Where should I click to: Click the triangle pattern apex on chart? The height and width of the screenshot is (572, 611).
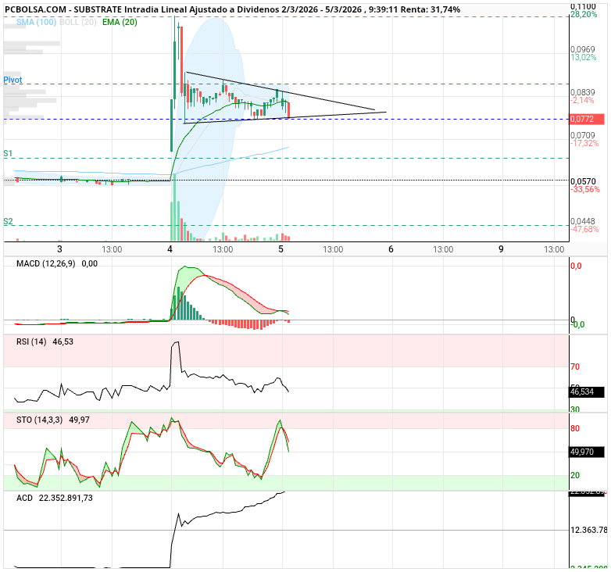coord(385,112)
